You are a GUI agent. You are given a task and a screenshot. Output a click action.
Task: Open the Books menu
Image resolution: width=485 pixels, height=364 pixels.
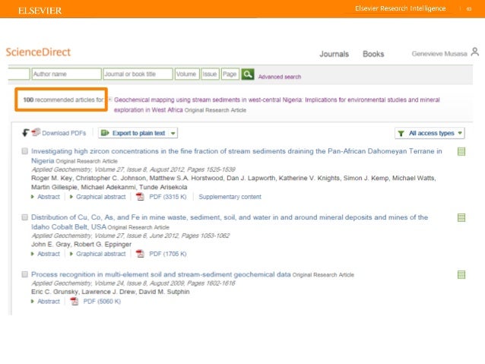(x=373, y=54)
